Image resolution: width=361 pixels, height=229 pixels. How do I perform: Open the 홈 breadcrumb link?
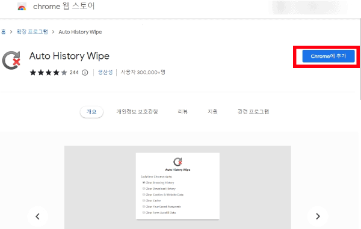[x=3, y=32]
